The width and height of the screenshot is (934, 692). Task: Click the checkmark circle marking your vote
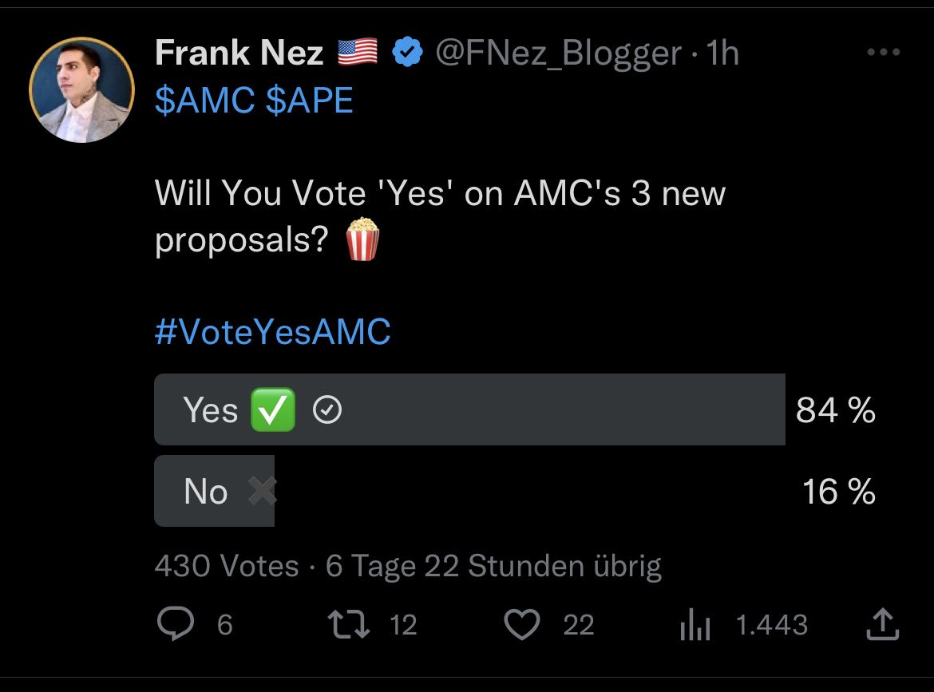pyautogui.click(x=327, y=409)
